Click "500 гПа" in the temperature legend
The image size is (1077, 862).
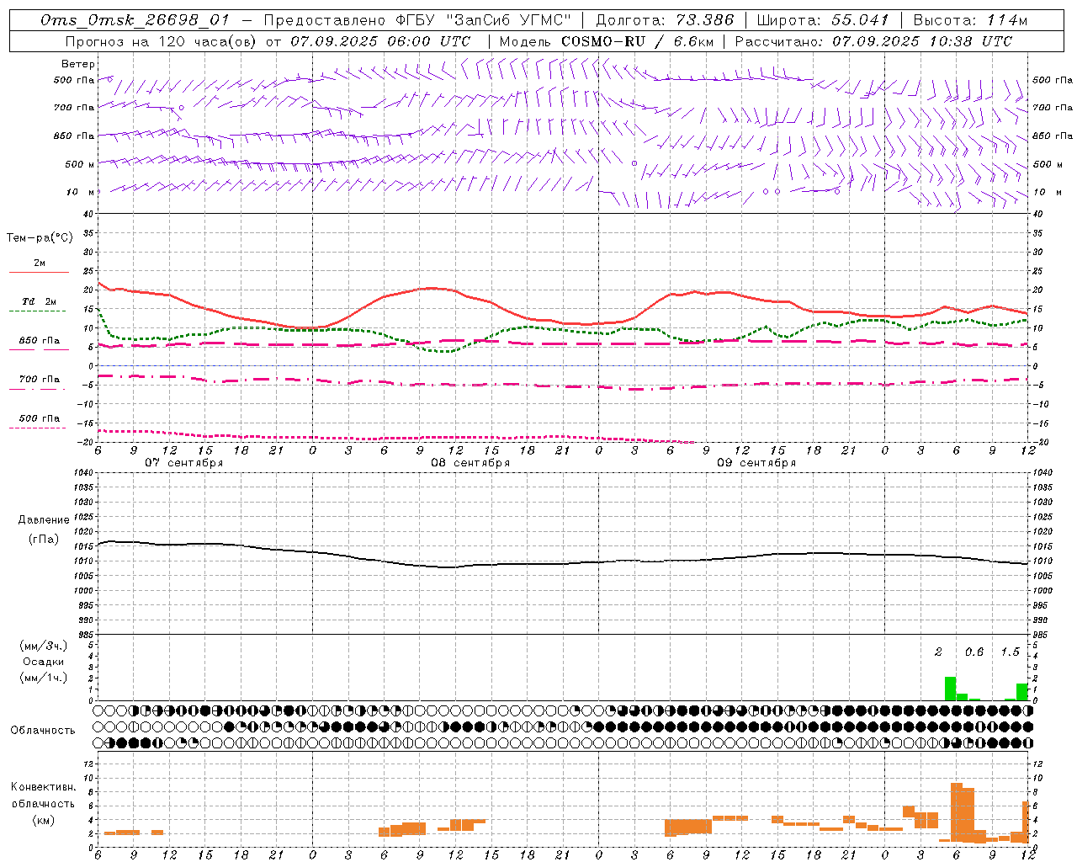40,418
